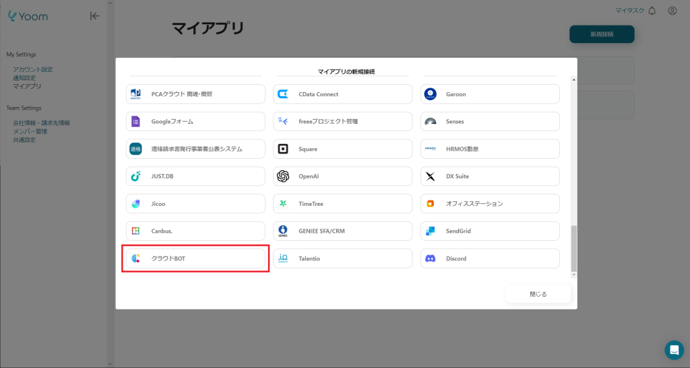The width and height of the screenshot is (690, 368).
Task: Open the user account profile icon
Action: (672, 11)
